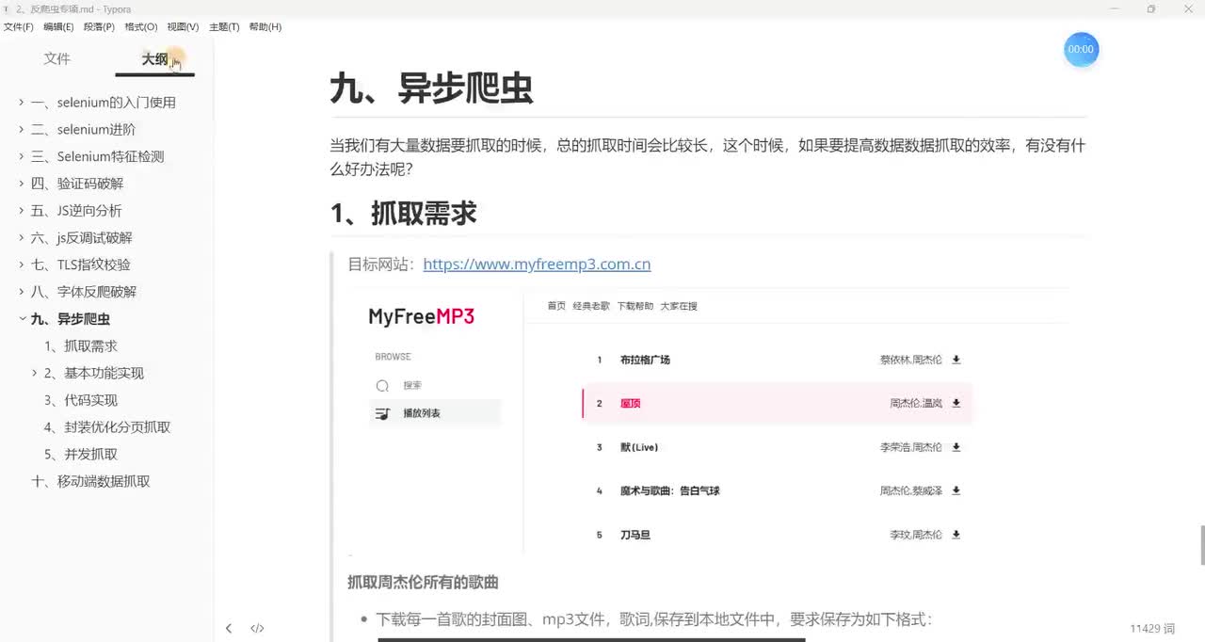
Task: Click the MyFreeMP3 screenshot image
Action: [x=710, y=422]
